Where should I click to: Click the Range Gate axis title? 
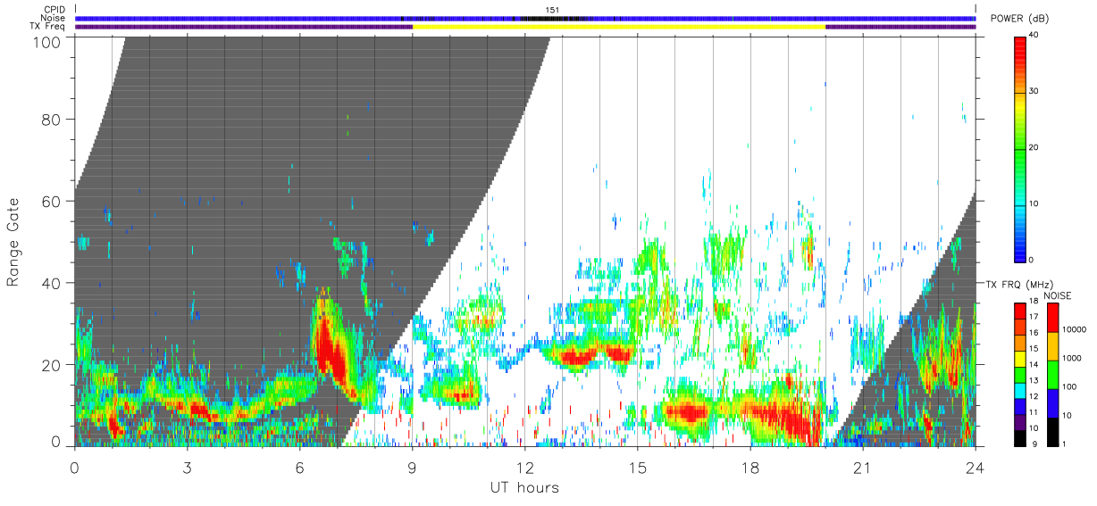tap(13, 242)
